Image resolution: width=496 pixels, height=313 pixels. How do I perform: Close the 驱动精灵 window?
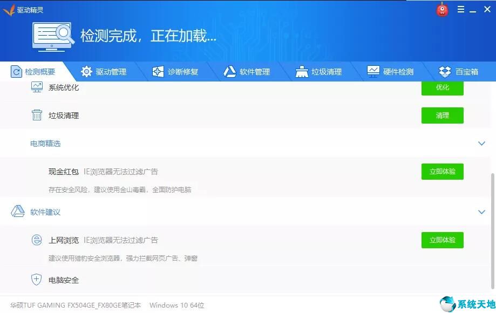tap(487, 10)
